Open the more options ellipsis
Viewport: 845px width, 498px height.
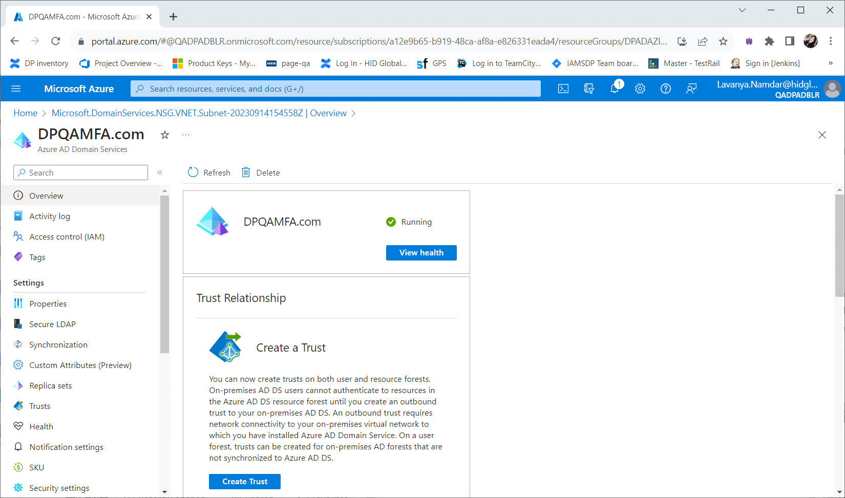[x=185, y=135]
